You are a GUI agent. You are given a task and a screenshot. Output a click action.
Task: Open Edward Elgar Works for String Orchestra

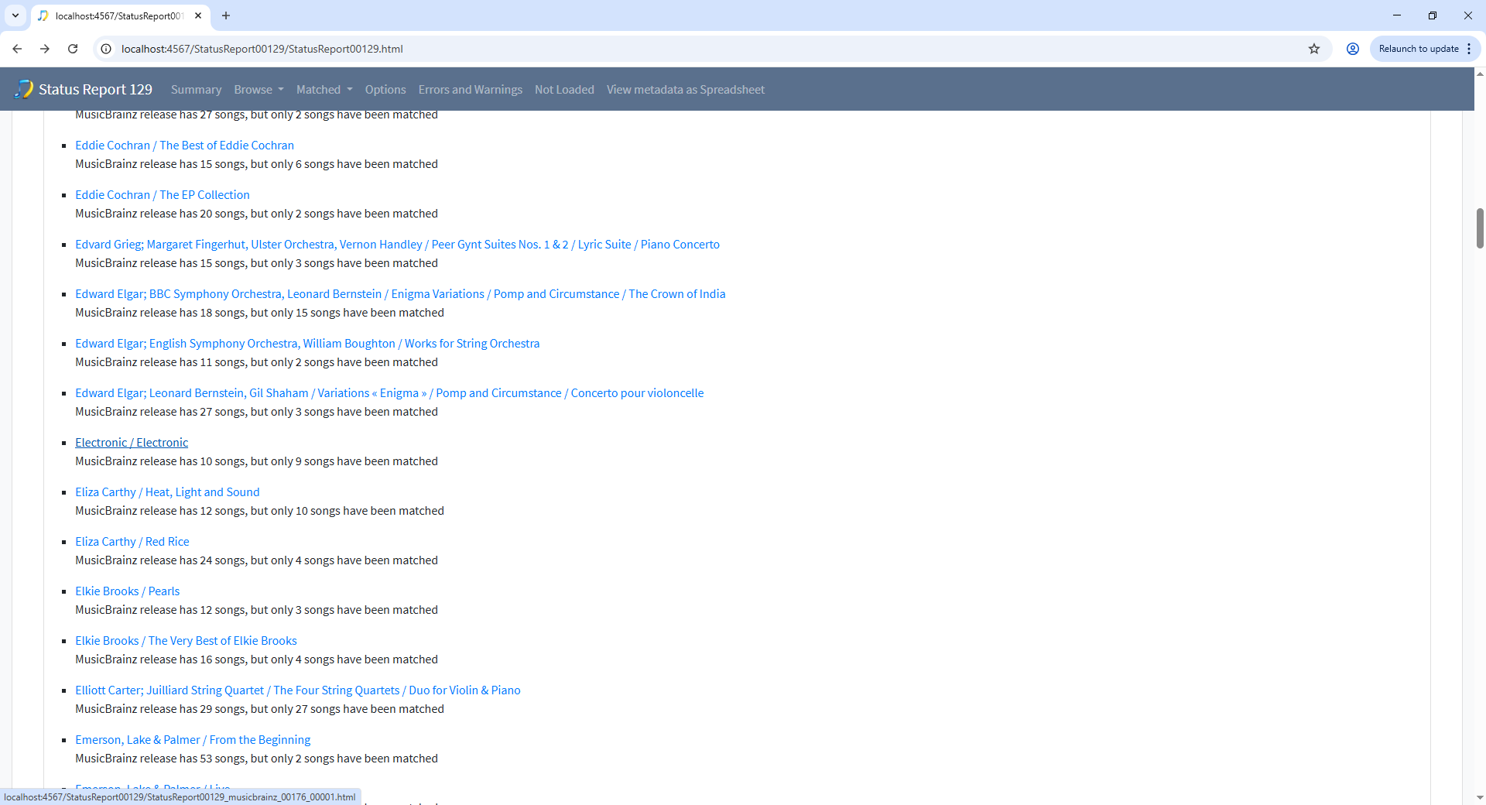(x=307, y=344)
